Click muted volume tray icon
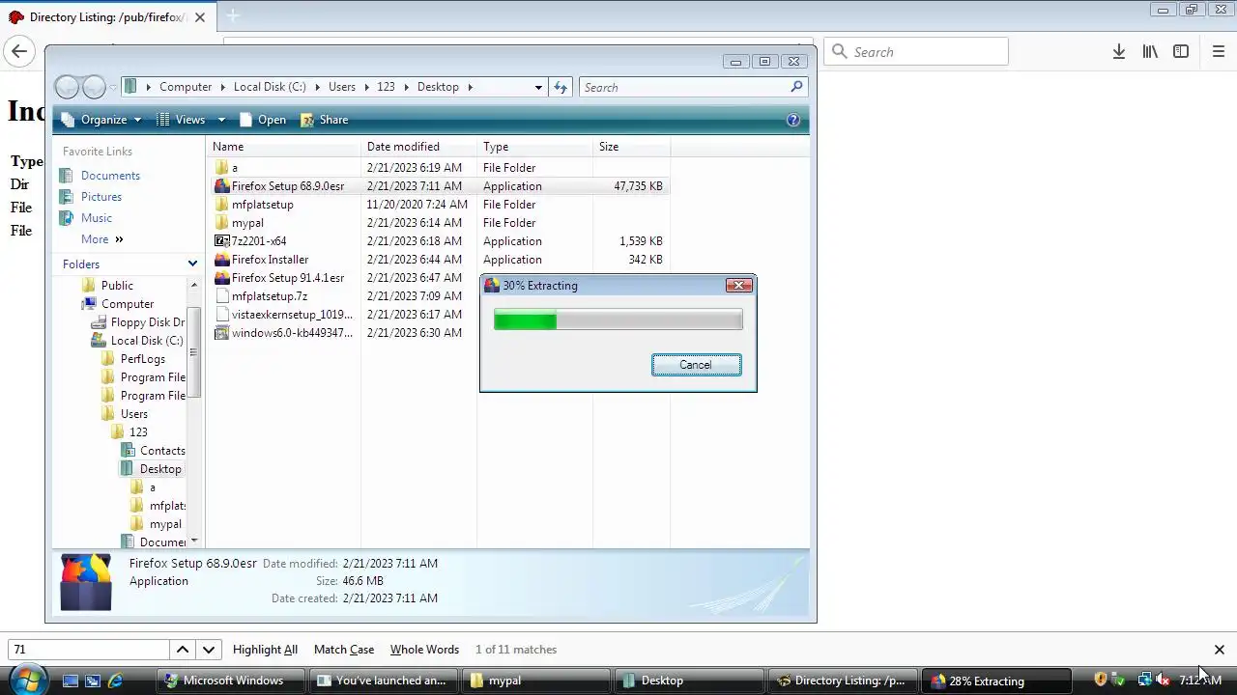The width and height of the screenshot is (1237, 695). (x=1163, y=680)
